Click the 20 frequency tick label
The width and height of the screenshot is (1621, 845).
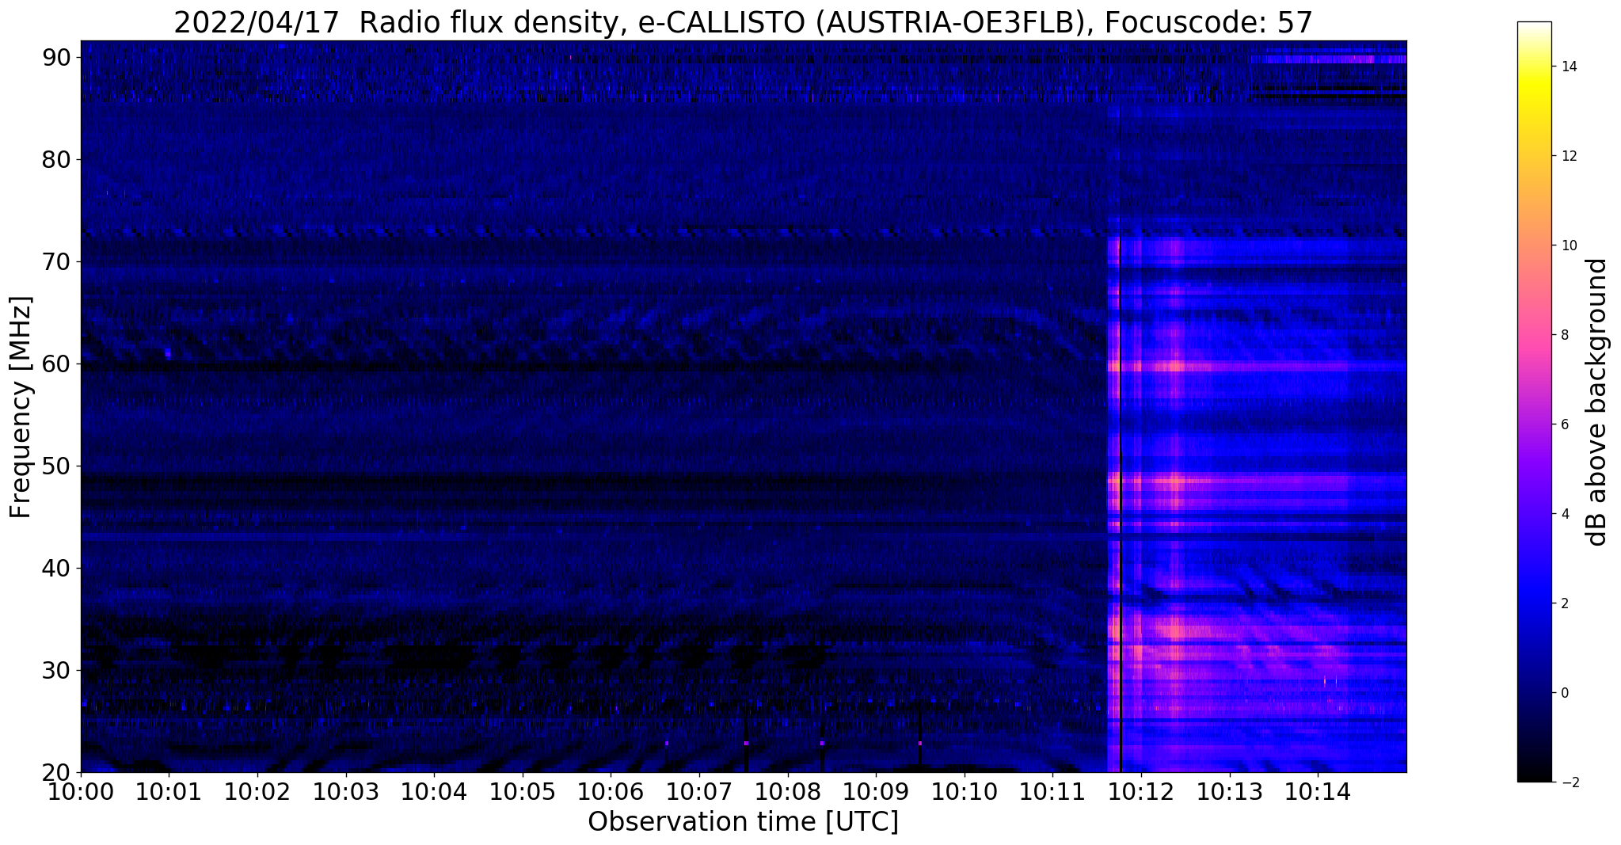(56, 772)
